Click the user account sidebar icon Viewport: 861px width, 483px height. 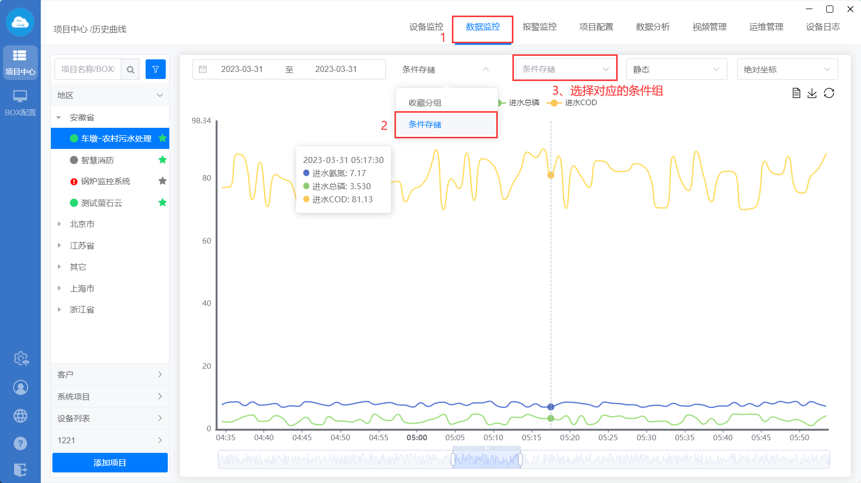click(x=20, y=387)
